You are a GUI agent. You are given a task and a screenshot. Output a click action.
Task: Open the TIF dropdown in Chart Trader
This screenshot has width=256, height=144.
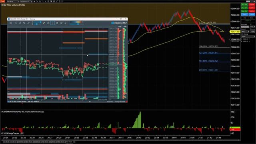point(252,27)
